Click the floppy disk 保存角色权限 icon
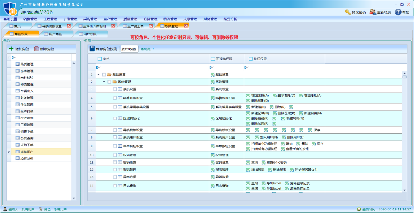 tap(92, 49)
